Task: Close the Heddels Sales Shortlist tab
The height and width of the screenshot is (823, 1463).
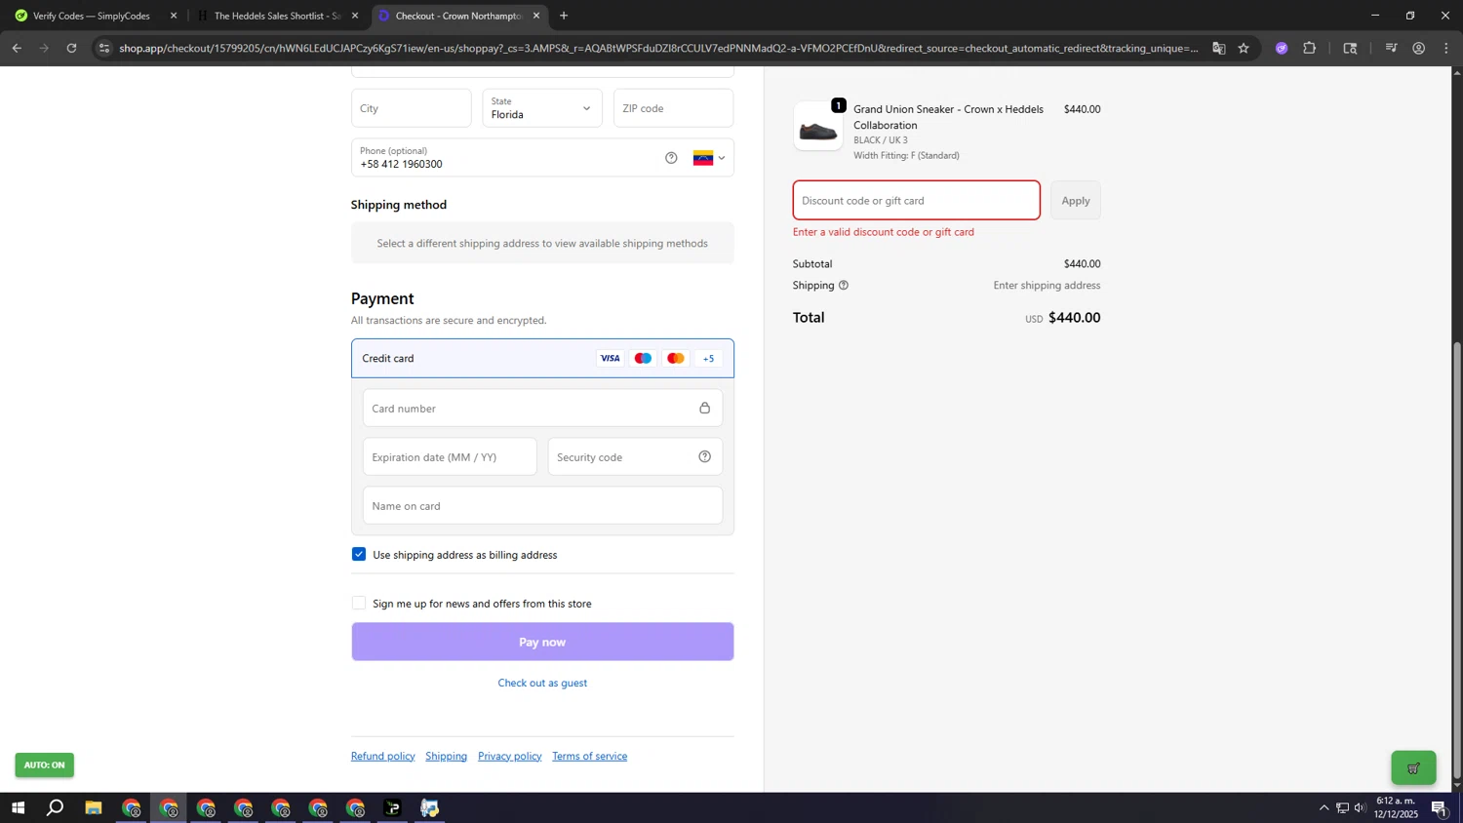Action: point(355,16)
